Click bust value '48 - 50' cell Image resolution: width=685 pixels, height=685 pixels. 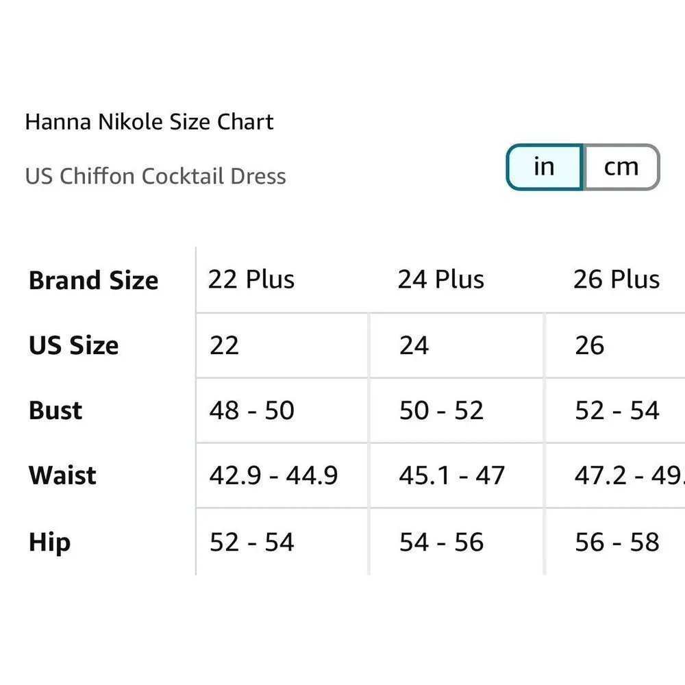(252, 410)
